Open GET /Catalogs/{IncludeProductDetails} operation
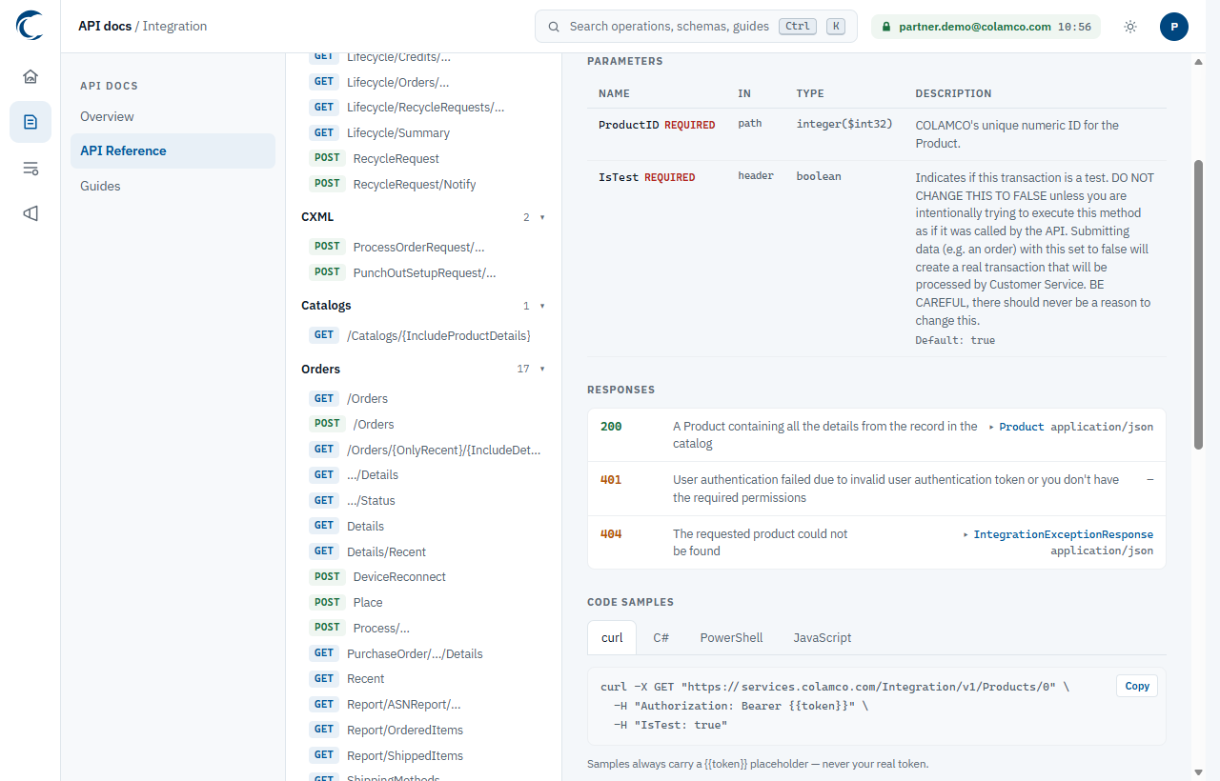 pyautogui.click(x=424, y=335)
